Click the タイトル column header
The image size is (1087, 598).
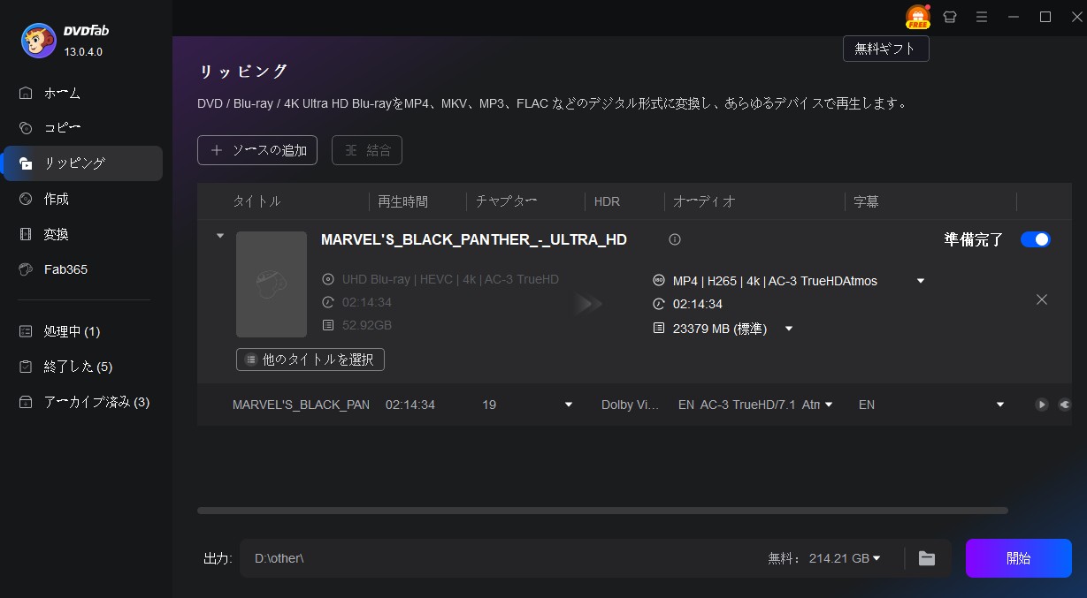point(256,201)
